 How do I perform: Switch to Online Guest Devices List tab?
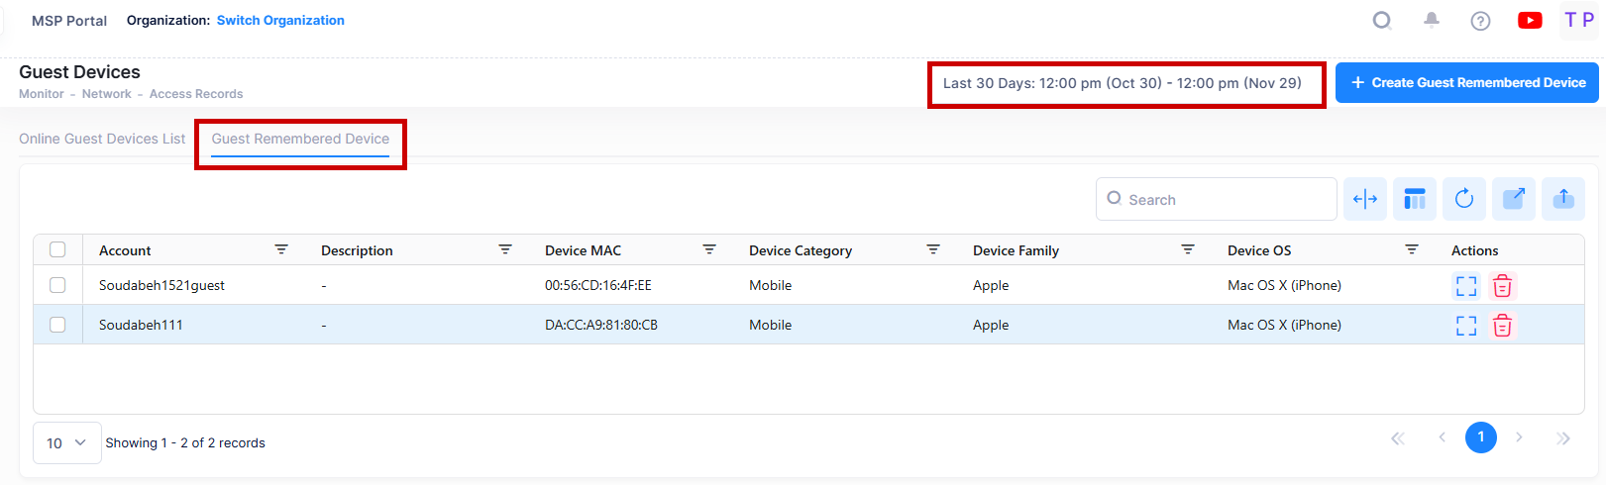102,139
